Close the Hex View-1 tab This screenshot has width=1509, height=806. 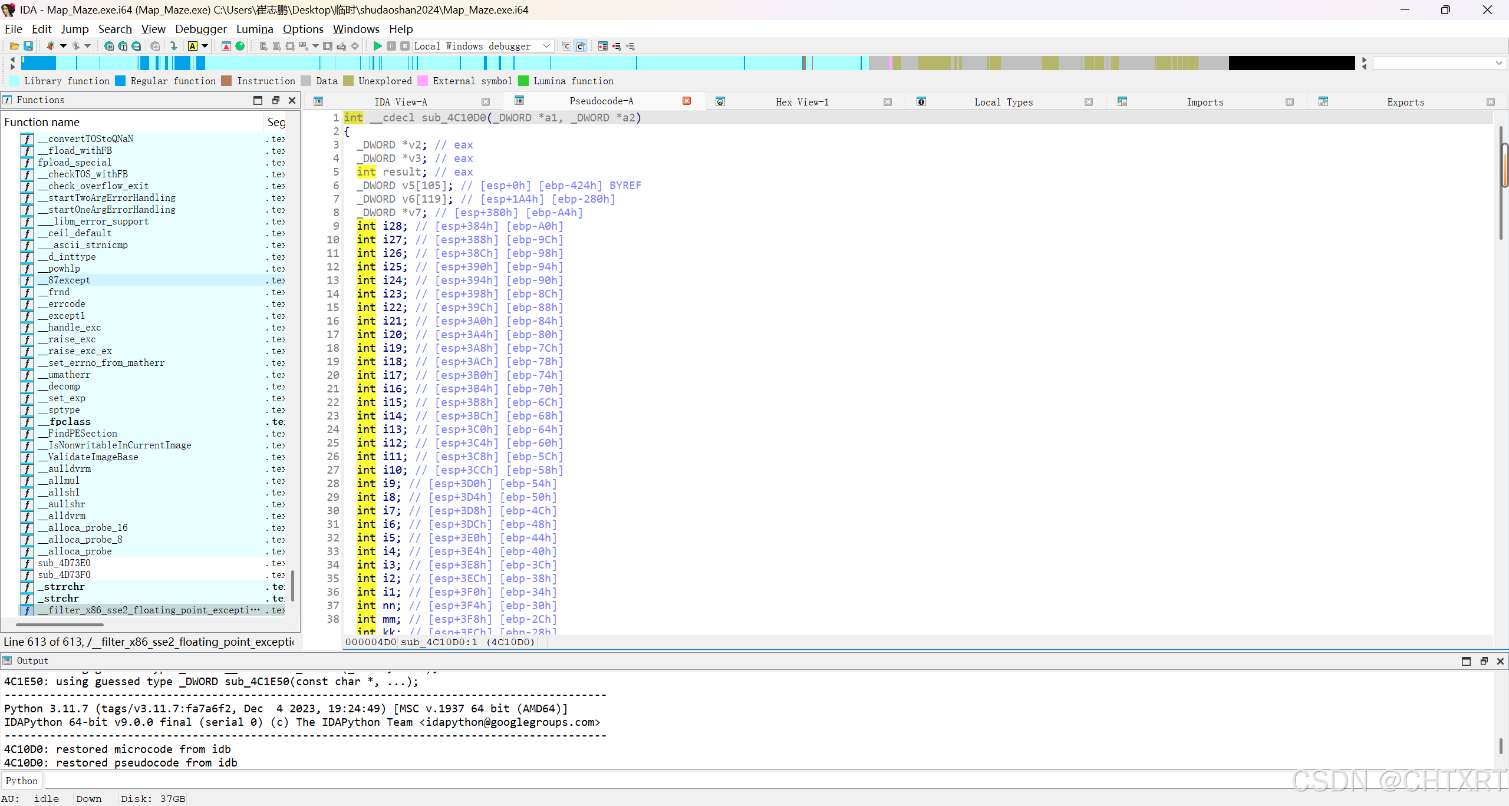click(888, 102)
